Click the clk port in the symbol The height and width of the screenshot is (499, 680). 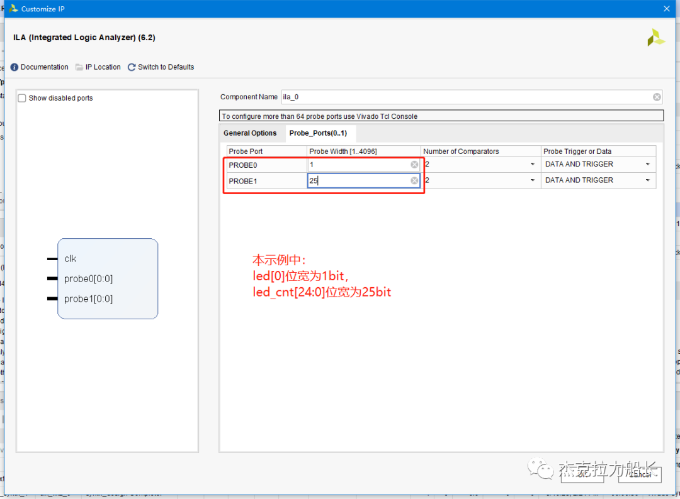[71, 259]
